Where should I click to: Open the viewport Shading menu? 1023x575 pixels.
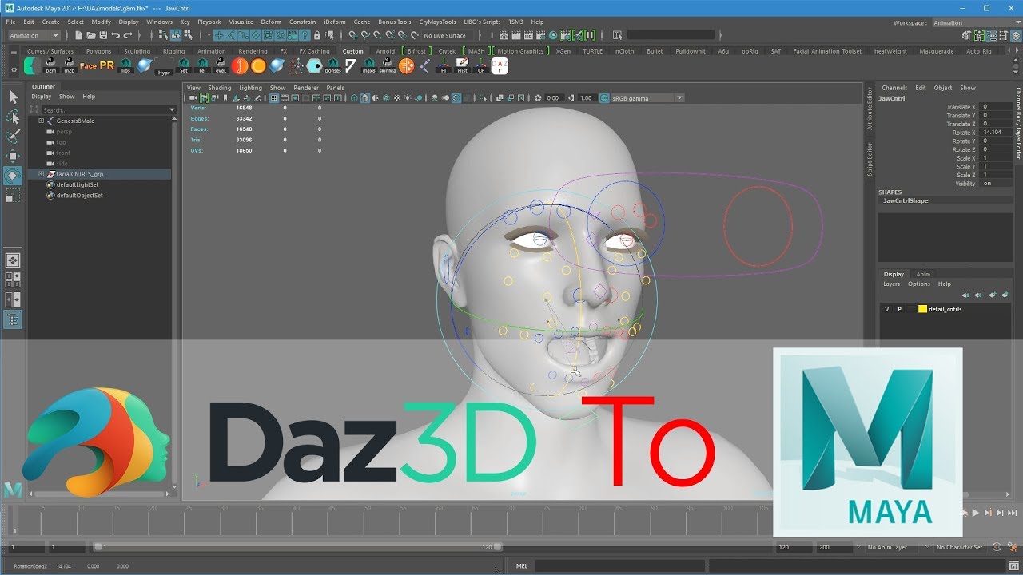pyautogui.click(x=219, y=88)
